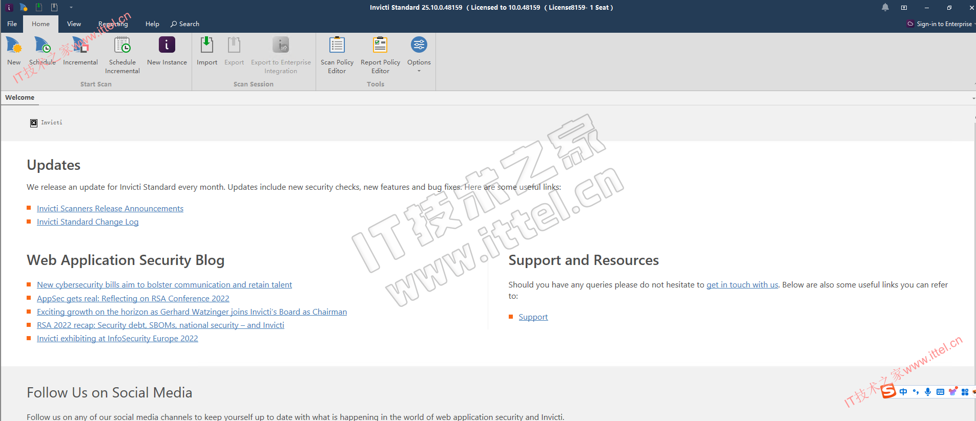Open the File menu

pos(12,24)
